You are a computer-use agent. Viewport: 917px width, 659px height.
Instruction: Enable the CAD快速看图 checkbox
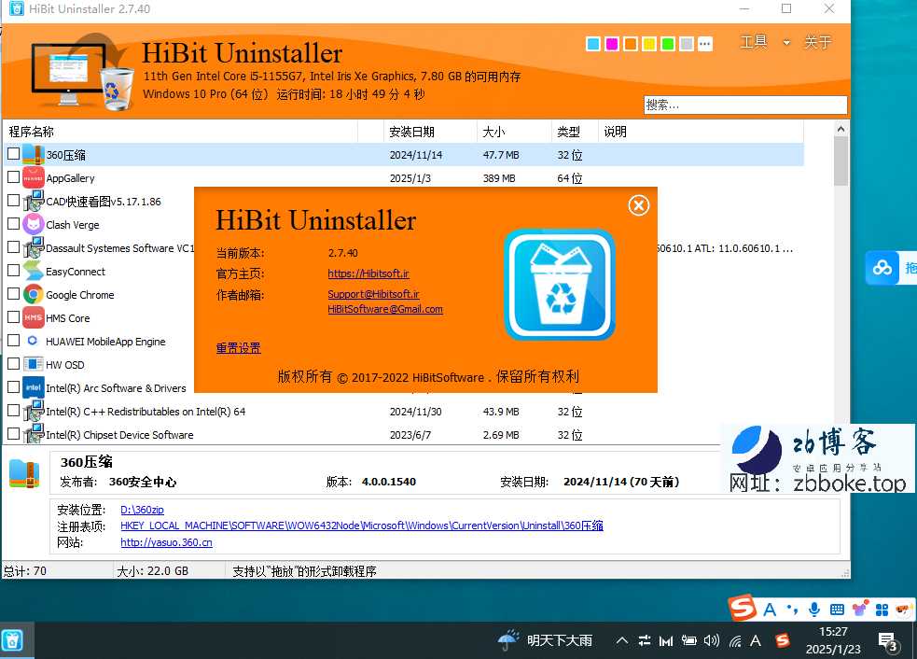coord(13,200)
